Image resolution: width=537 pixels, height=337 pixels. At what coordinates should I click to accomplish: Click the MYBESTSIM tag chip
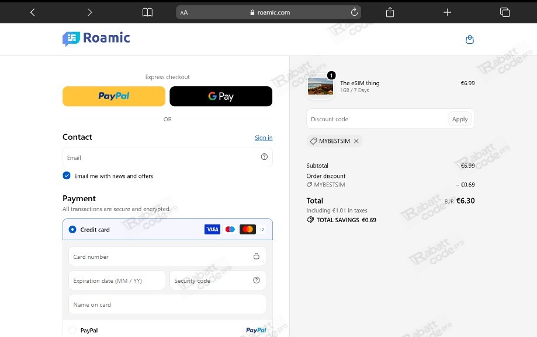tap(334, 141)
